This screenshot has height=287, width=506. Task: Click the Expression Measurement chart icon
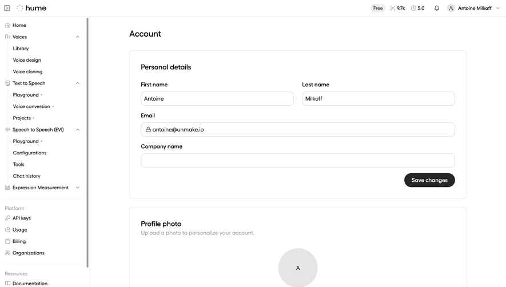click(x=8, y=188)
